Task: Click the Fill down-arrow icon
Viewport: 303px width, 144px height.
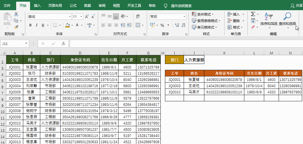Action: click(253, 21)
